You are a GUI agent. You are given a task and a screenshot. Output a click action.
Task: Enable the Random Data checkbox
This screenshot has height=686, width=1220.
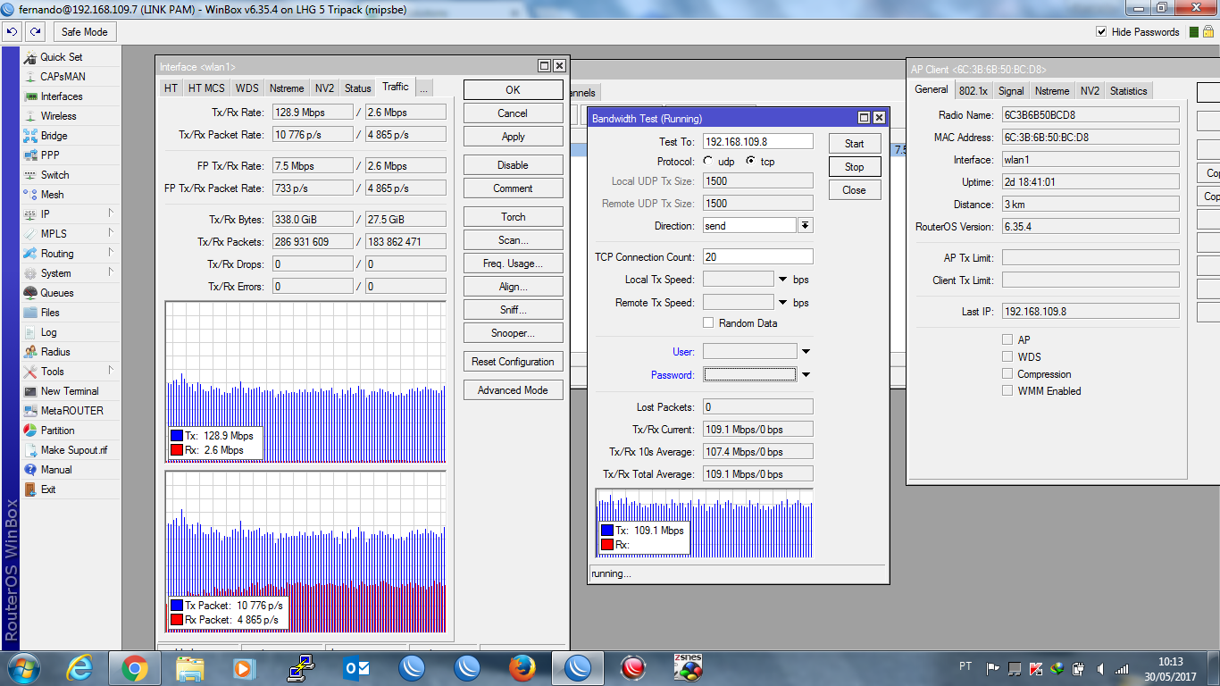(708, 323)
